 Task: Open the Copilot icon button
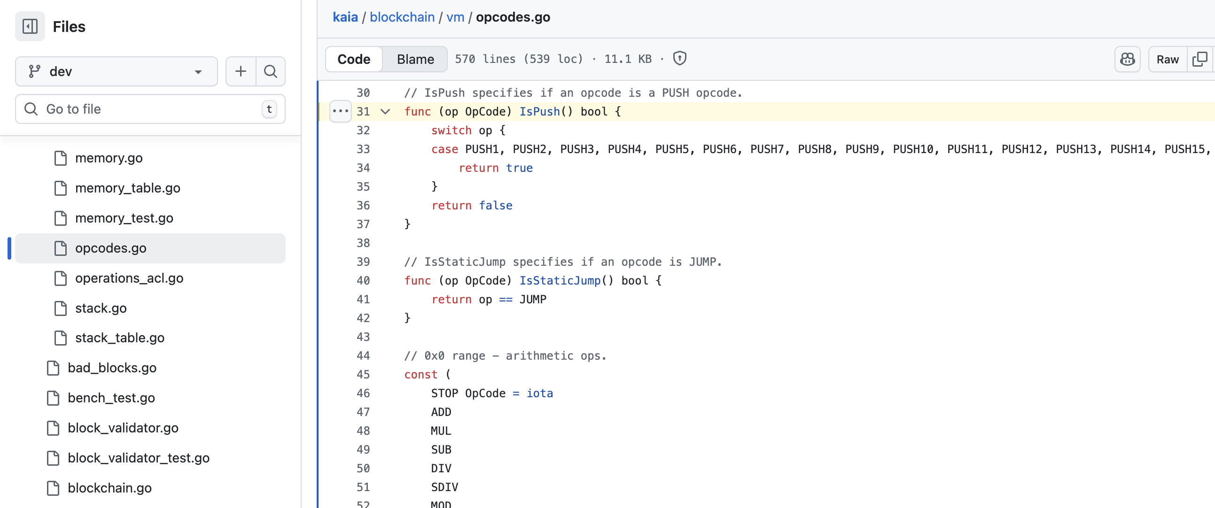(x=1127, y=59)
